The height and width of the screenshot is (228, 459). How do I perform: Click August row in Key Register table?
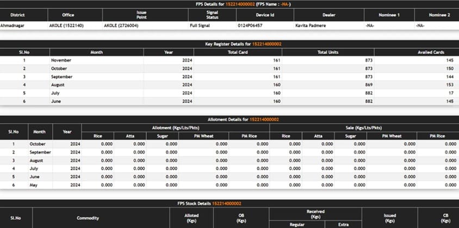coord(230,85)
